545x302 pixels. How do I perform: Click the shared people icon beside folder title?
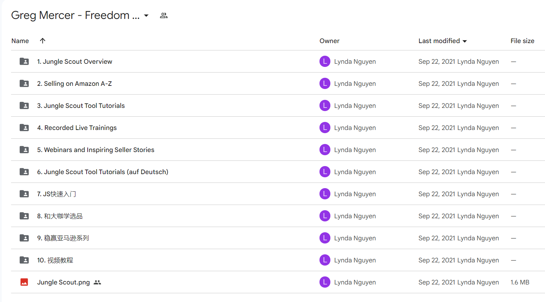tap(164, 16)
